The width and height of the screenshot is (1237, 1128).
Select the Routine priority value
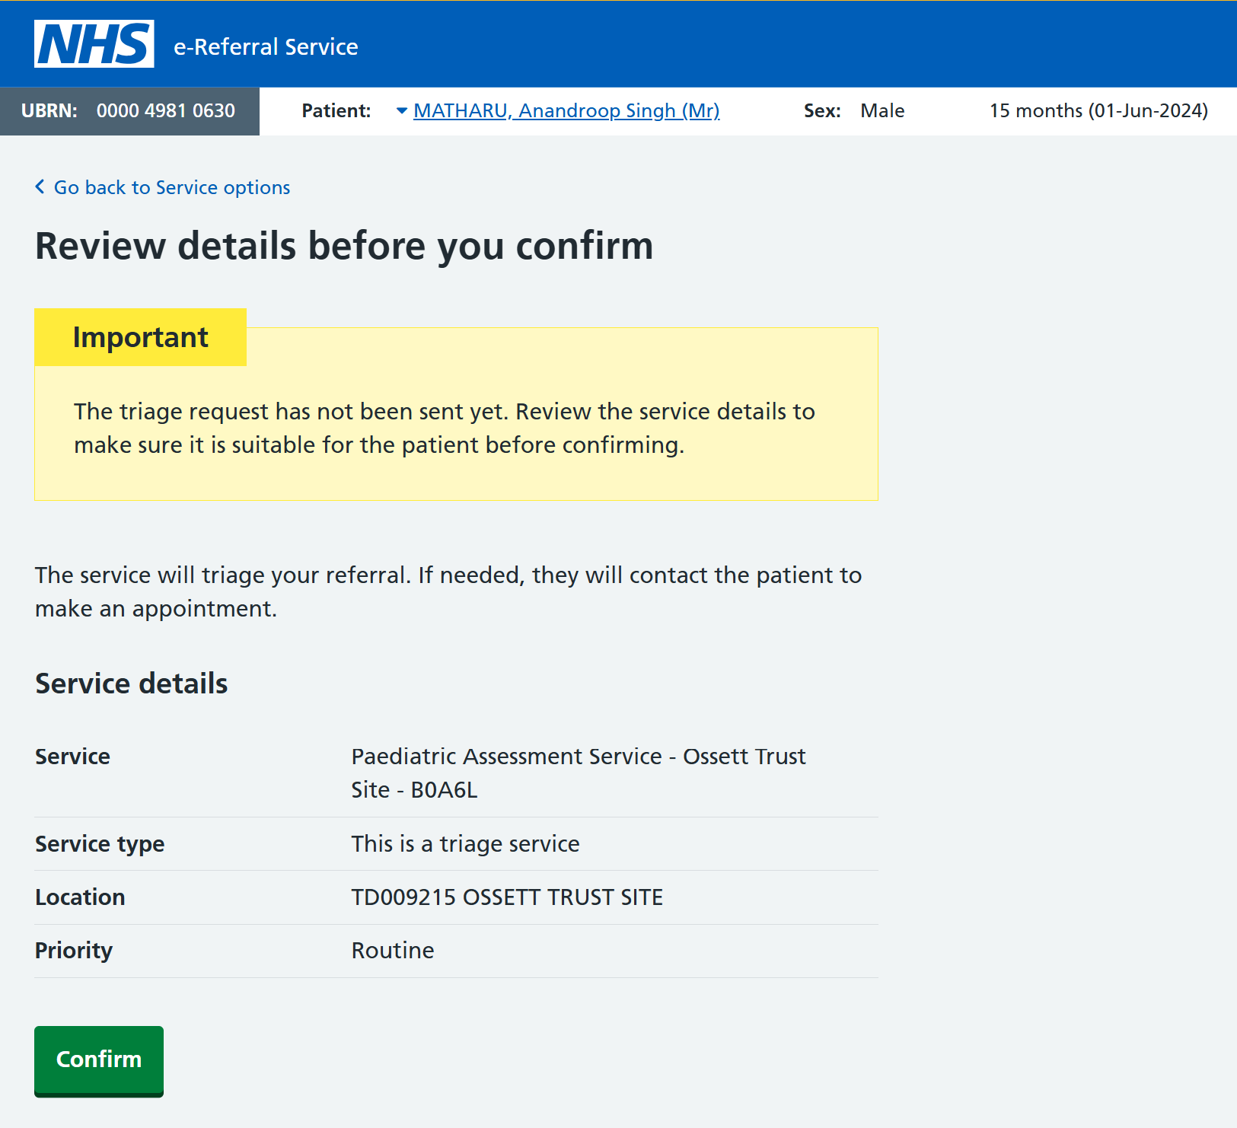click(x=393, y=951)
